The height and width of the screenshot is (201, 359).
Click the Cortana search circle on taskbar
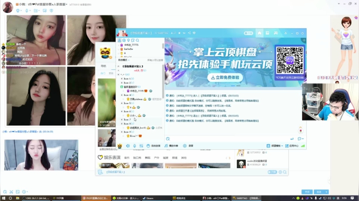pyautogui.click(x=10, y=198)
